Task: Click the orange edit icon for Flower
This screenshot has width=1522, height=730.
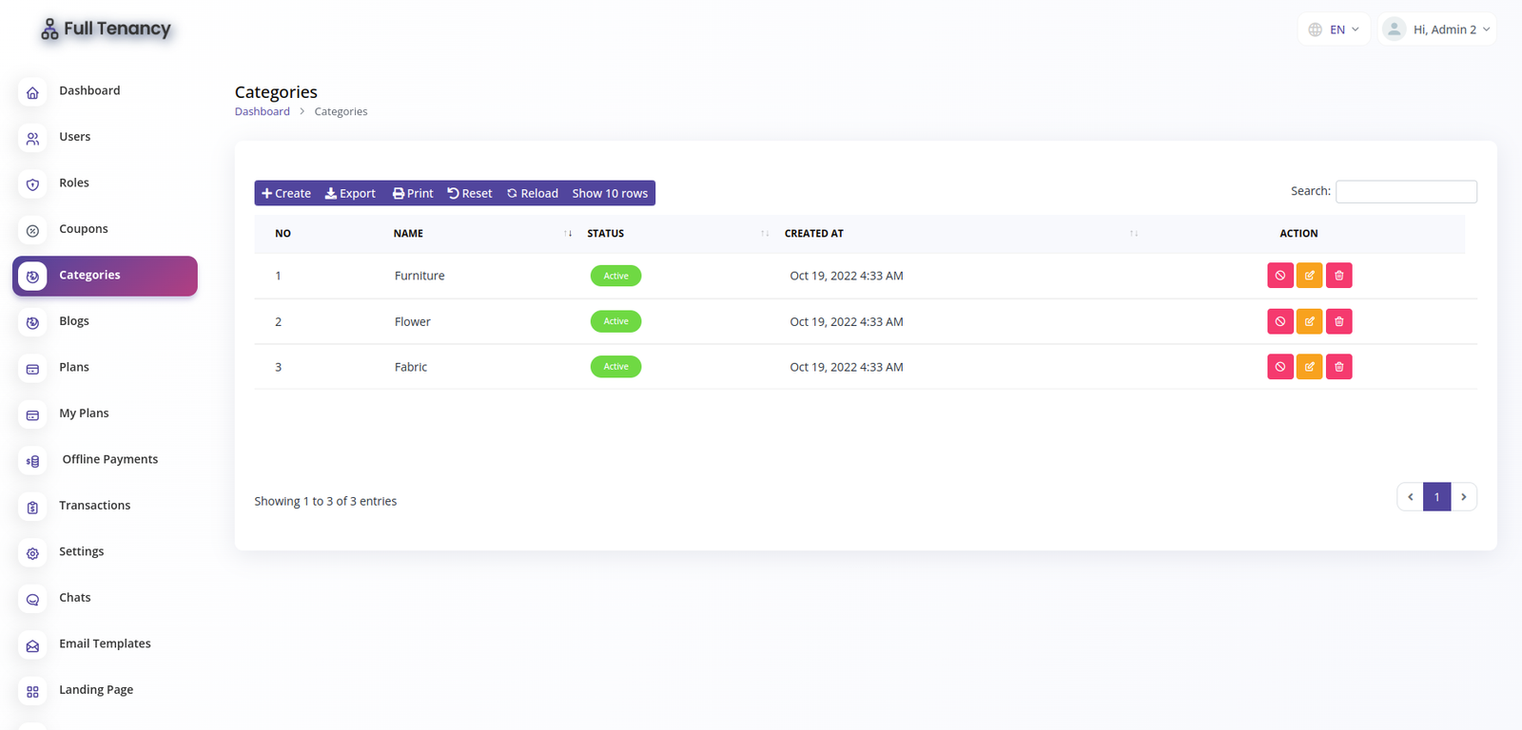Action: pos(1309,321)
